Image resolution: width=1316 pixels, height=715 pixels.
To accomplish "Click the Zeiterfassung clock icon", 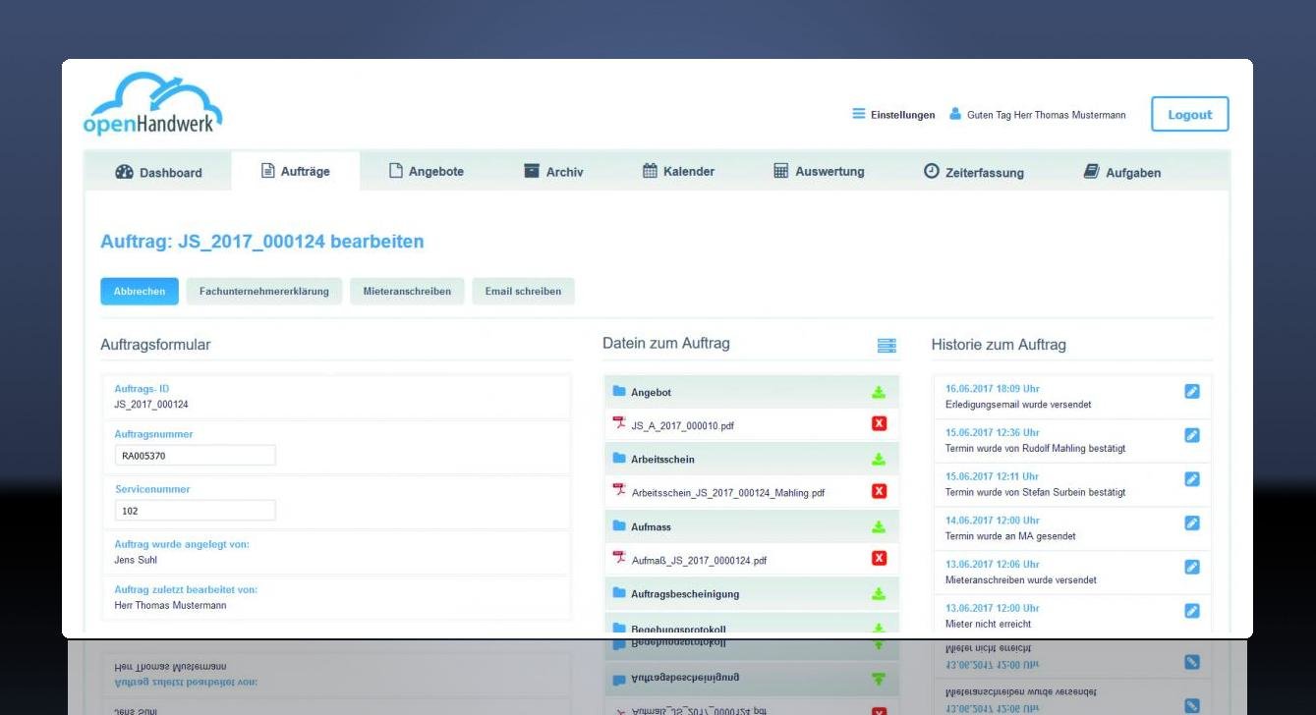I will [931, 171].
